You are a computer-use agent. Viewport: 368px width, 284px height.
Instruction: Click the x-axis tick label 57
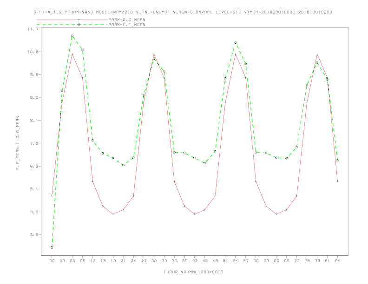[x=246, y=261]
